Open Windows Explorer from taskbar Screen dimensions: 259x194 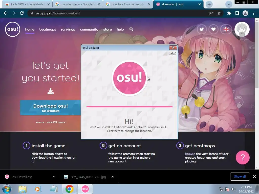23,189
